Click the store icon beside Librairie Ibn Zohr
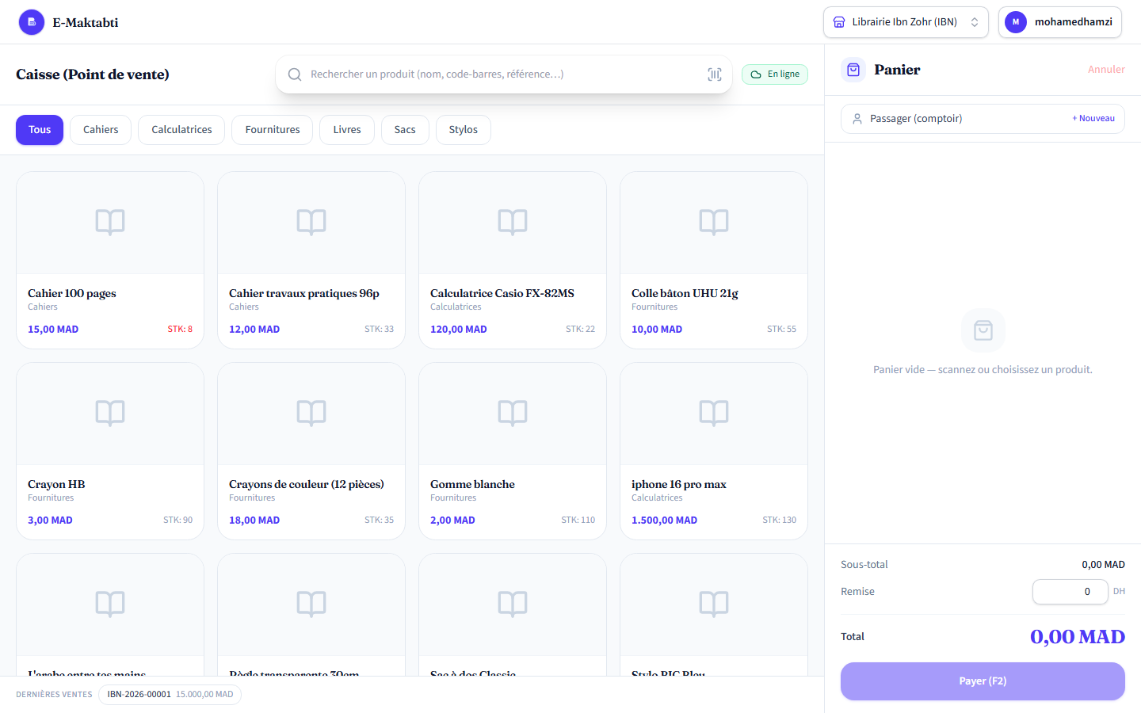 coord(839,22)
